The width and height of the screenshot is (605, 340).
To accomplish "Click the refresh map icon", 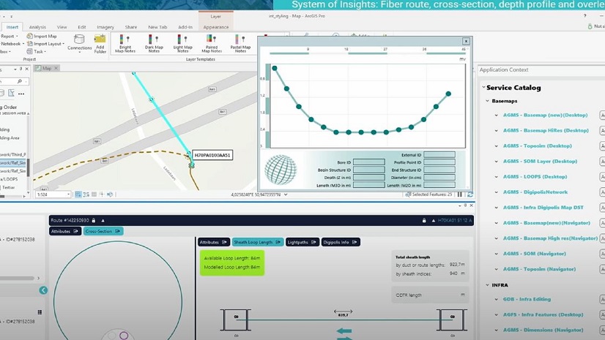I will tap(469, 194).
